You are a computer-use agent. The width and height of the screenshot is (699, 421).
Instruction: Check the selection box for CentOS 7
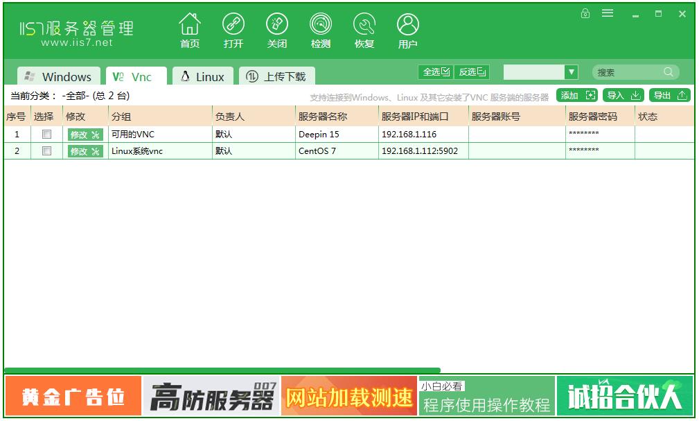pyautogui.click(x=46, y=151)
